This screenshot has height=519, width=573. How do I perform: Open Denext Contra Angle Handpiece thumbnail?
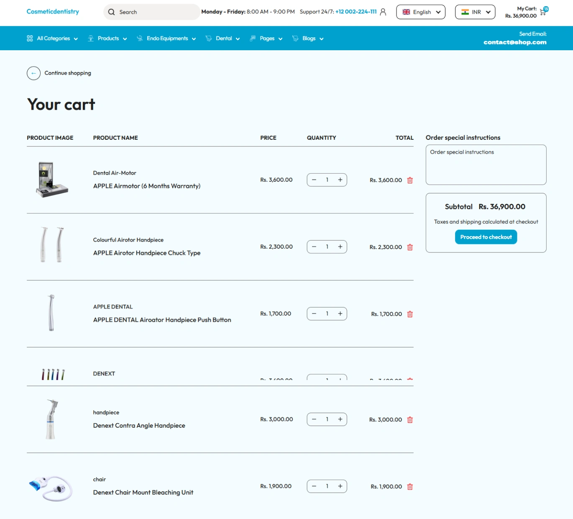pyautogui.click(x=51, y=419)
